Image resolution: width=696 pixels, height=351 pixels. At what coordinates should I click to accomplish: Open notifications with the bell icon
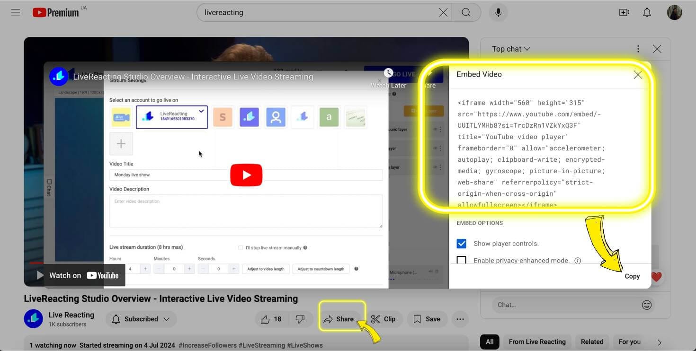(x=647, y=12)
